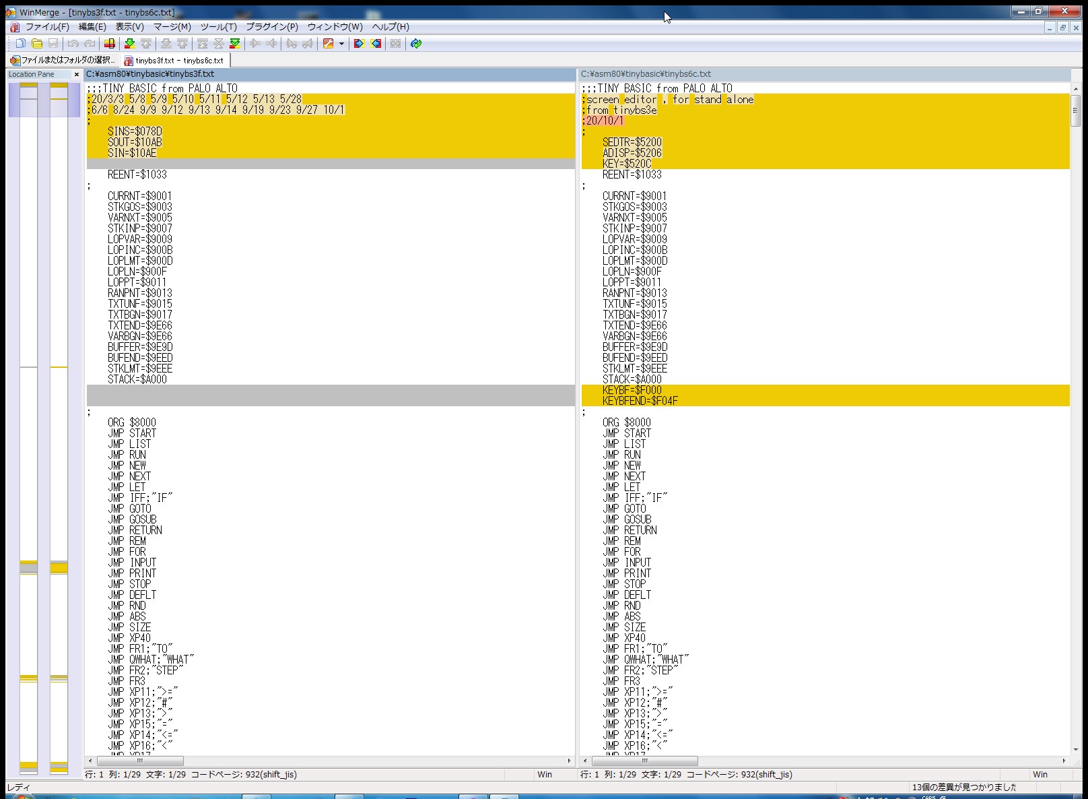The width and height of the screenshot is (1088, 799).
Task: Click 'REENT=$1033' line in left pane
Action: coord(137,174)
